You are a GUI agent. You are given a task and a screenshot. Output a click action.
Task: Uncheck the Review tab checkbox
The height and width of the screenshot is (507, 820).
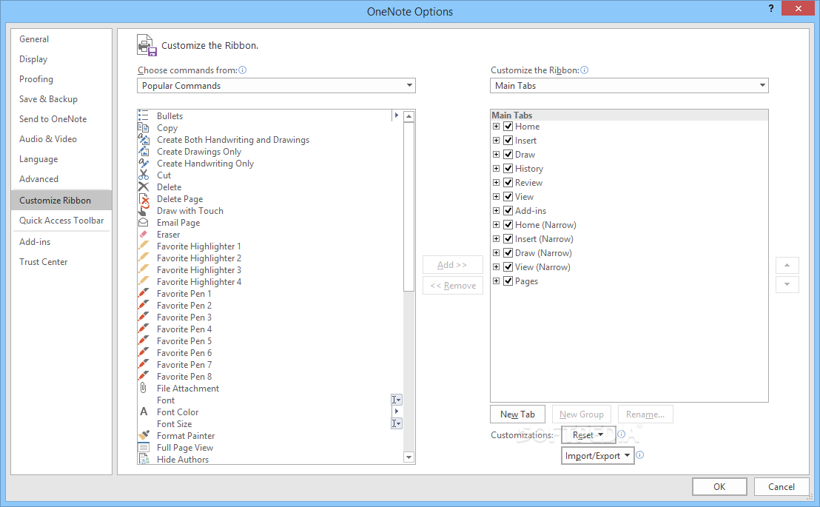pos(508,183)
